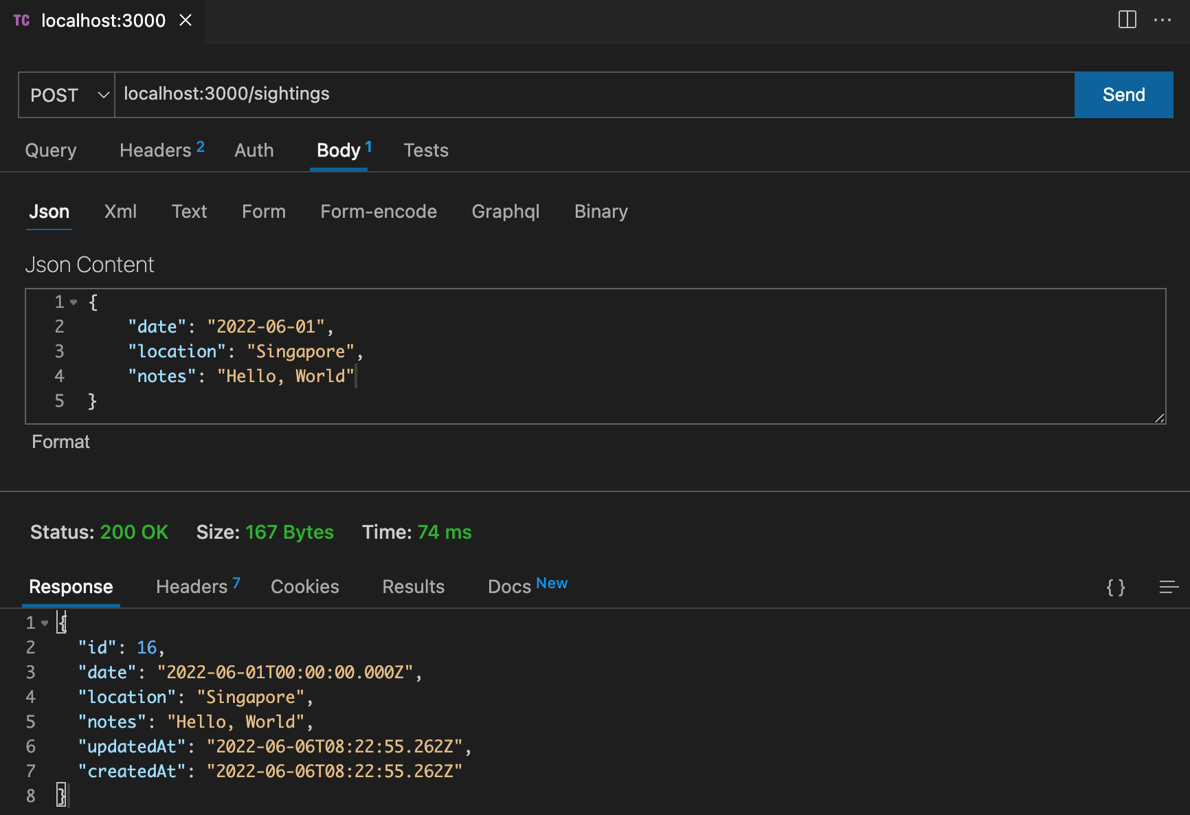
Task: Click the Thunder Client TC tab icon
Action: coord(21,21)
